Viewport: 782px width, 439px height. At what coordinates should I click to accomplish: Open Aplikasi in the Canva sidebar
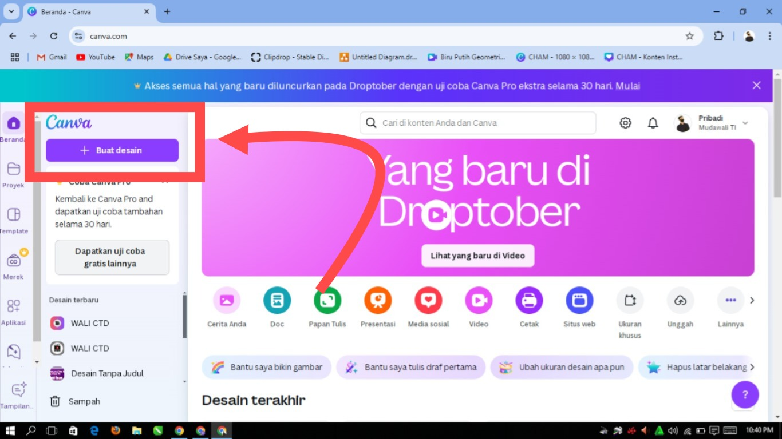click(x=13, y=311)
